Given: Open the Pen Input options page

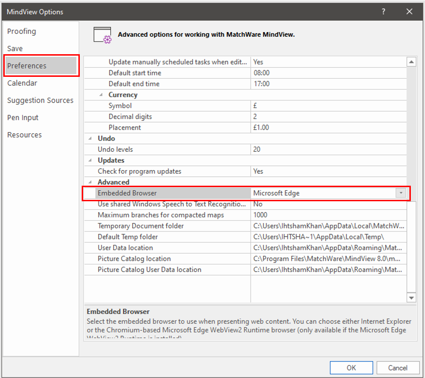Looking at the screenshot, I should [23, 118].
